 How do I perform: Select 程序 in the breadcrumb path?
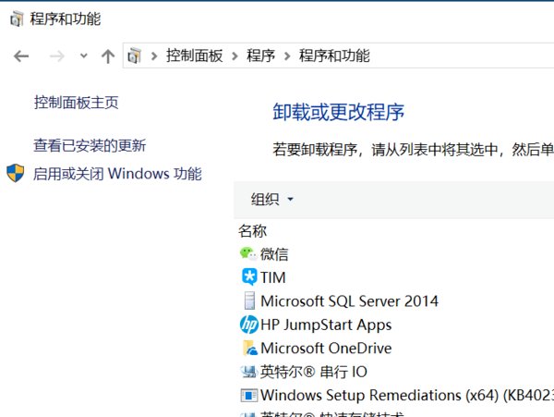[x=260, y=55]
